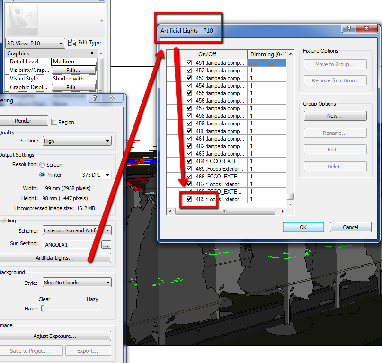Uncheck light 453 lampada comp

pyautogui.click(x=189, y=78)
